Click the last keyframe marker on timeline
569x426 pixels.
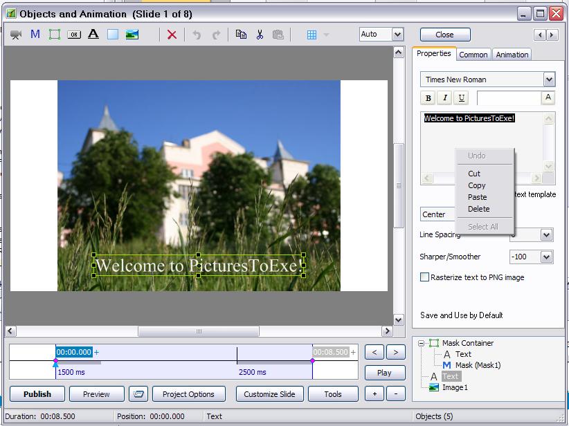pyautogui.click(x=312, y=361)
